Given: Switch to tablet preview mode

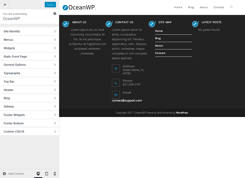Looking at the screenshot, I should (47, 174).
